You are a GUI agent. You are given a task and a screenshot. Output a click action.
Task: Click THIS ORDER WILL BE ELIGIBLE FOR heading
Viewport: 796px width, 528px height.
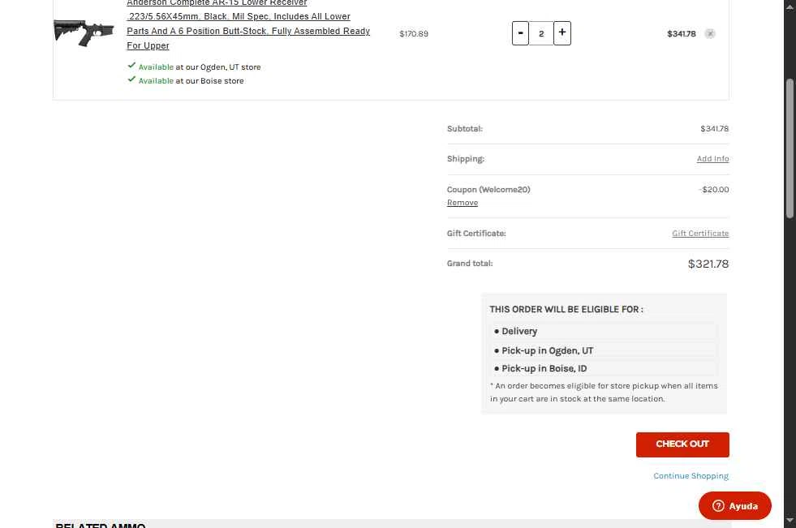click(566, 309)
